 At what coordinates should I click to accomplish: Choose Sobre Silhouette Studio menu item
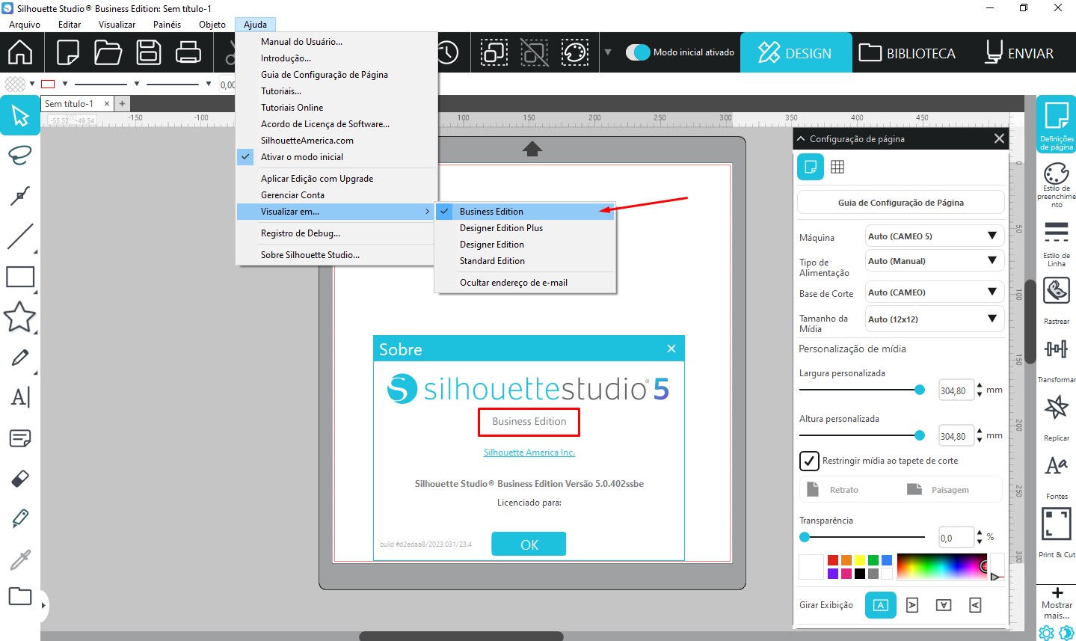click(336, 255)
